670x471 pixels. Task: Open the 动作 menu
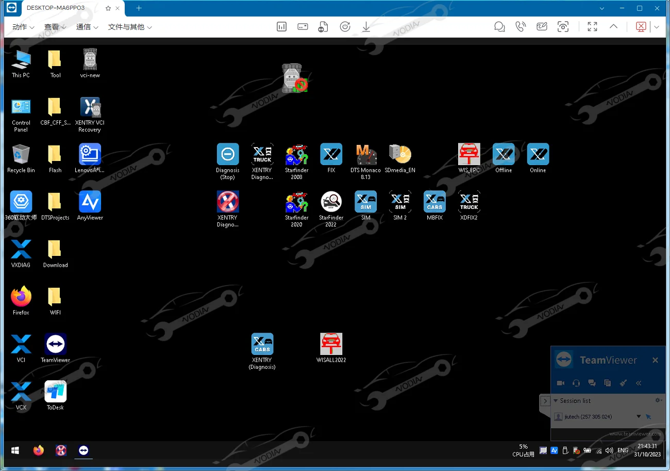tap(24, 27)
